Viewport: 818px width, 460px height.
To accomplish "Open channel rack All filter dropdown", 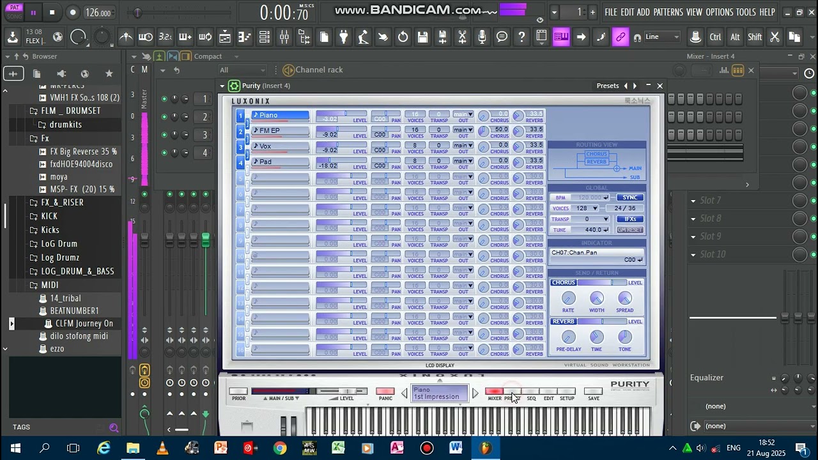I will [243, 70].
